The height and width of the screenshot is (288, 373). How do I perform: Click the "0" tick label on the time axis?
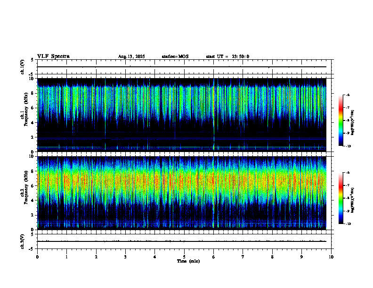click(37, 257)
